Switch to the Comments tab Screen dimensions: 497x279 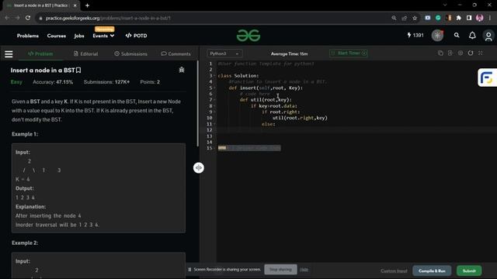coord(176,53)
